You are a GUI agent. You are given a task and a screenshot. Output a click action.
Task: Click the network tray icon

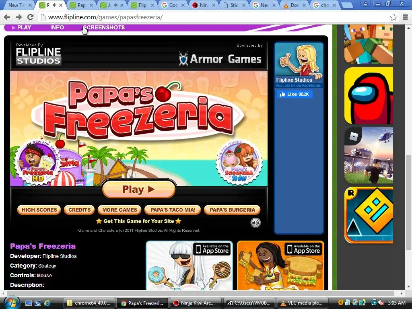[373, 303]
